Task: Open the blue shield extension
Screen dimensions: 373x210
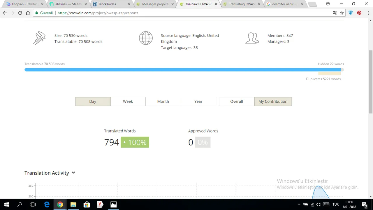Action: pos(351,13)
